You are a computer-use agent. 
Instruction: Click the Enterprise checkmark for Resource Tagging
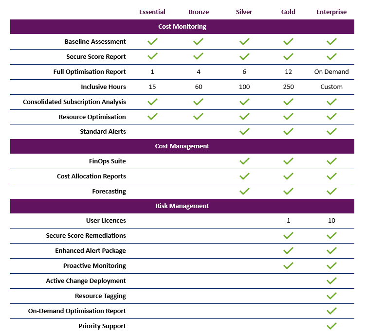pos(331,296)
